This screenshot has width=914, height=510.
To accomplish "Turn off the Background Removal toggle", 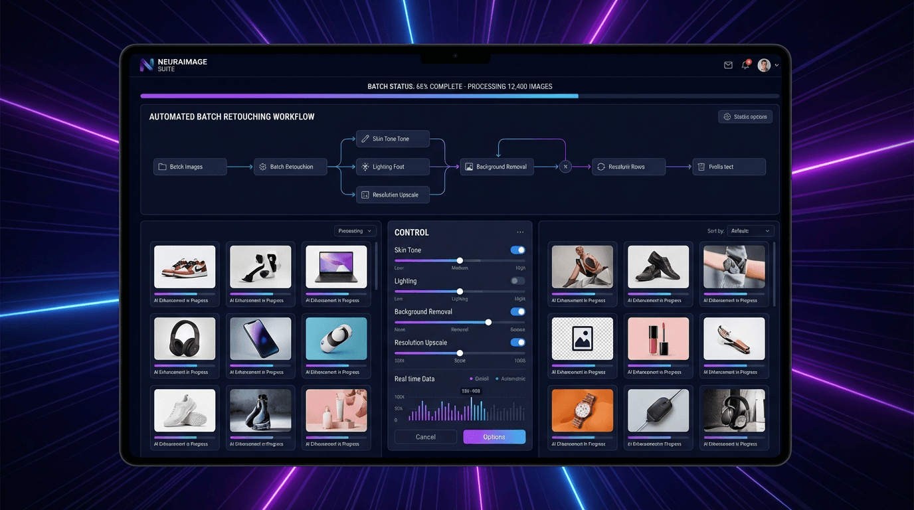I will tap(517, 311).
